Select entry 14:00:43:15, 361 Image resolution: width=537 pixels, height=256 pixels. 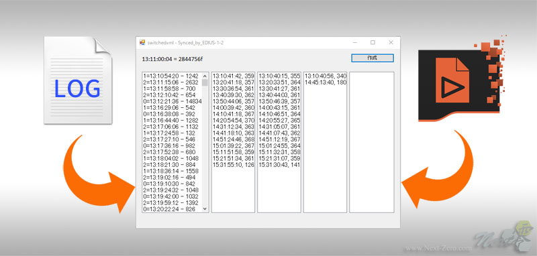(279, 108)
